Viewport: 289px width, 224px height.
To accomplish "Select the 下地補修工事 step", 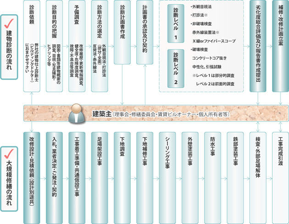I will tap(145, 178).
